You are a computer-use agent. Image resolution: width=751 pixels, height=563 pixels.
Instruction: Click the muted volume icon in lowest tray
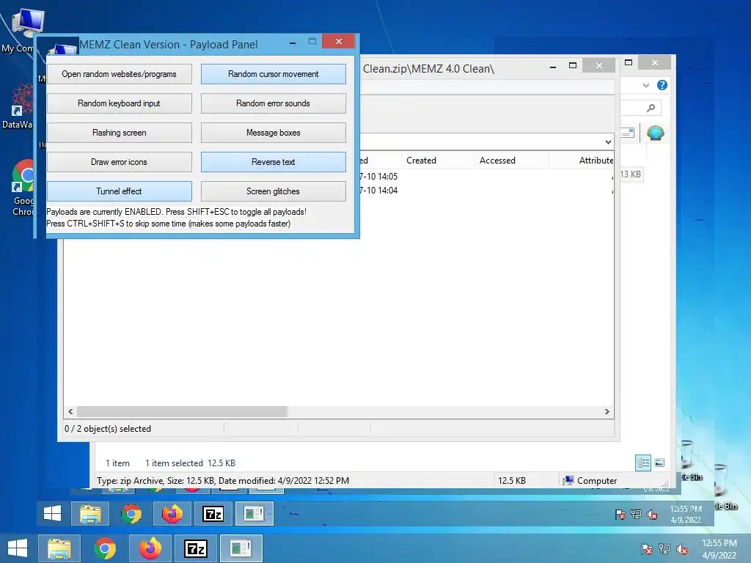[x=681, y=549]
